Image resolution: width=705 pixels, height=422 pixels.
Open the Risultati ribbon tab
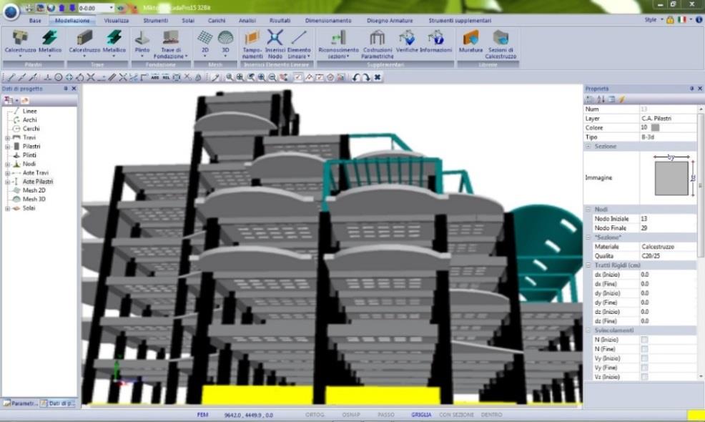point(280,21)
